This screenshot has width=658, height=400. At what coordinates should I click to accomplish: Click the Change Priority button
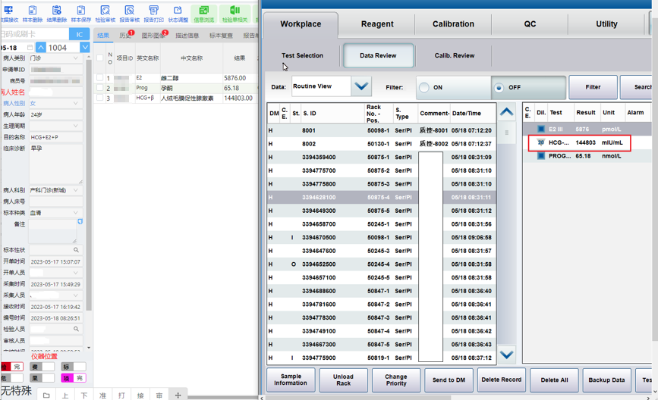click(395, 380)
